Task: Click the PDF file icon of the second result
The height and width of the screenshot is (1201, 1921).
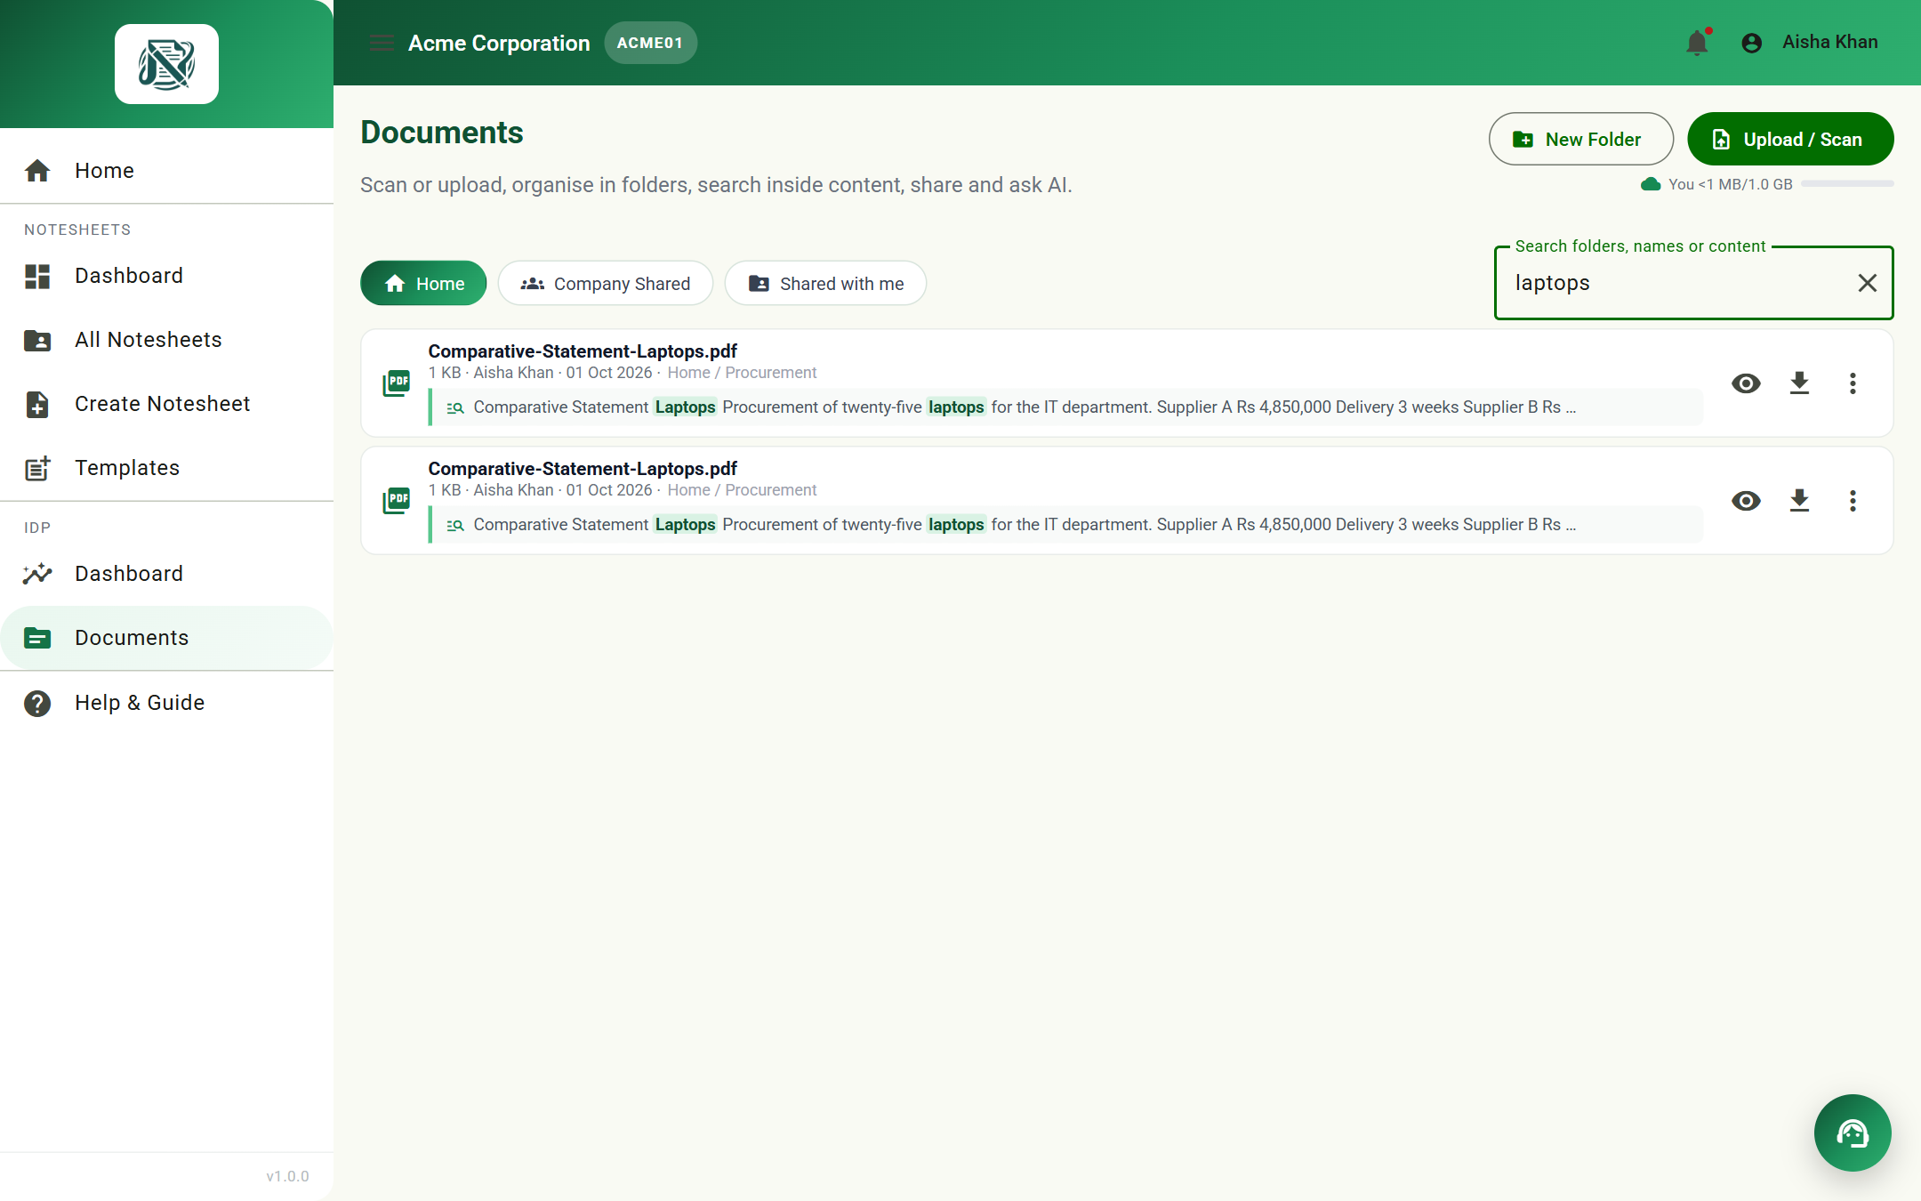Action: tap(396, 501)
